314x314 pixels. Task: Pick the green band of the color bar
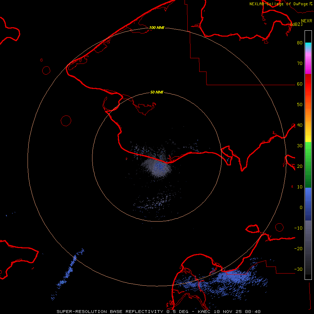tap(308, 165)
